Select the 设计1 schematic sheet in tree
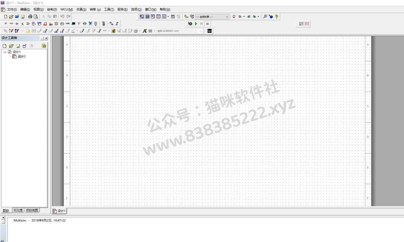404x242 pixels. [21, 56]
